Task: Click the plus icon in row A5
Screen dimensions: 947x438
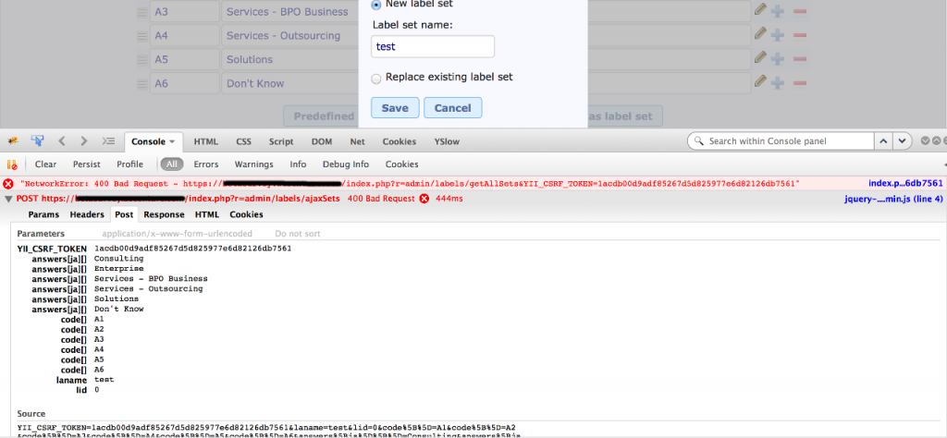Action: point(778,59)
